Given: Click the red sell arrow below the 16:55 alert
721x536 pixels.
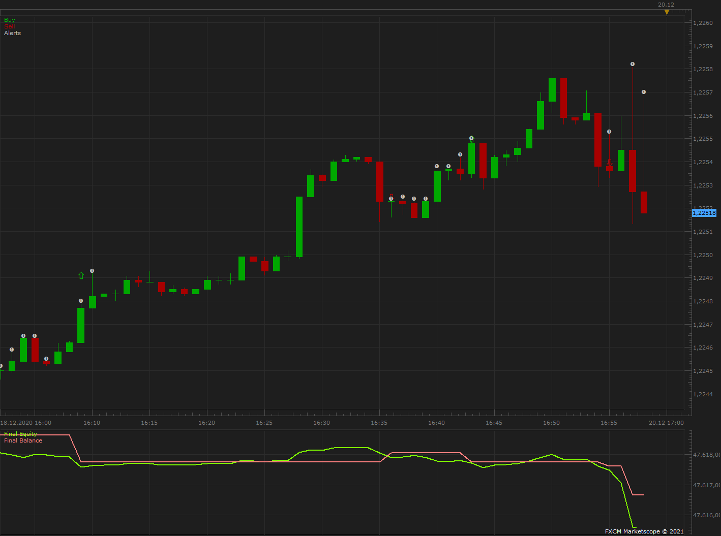Looking at the screenshot, I should click(609, 163).
